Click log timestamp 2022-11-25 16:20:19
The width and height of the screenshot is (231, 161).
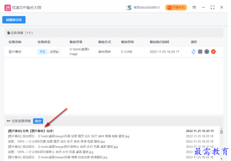coord(200,131)
